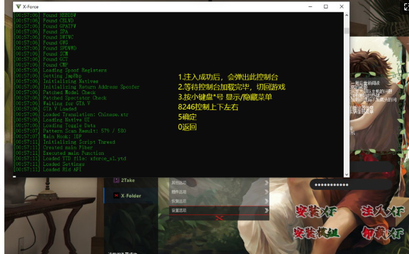
Task: Expand arrow next to 恢复选项
Action: coord(266,201)
